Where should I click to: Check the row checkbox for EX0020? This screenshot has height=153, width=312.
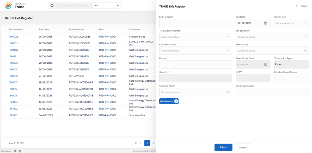pyautogui.click(x=5, y=63)
